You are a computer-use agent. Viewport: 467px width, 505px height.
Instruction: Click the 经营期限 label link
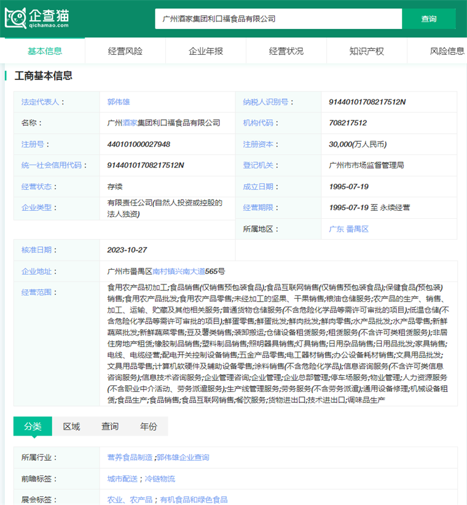coord(258,208)
